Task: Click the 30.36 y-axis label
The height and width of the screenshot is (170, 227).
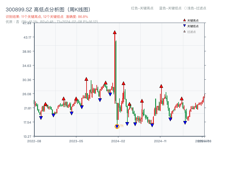Action: [x=27, y=80]
